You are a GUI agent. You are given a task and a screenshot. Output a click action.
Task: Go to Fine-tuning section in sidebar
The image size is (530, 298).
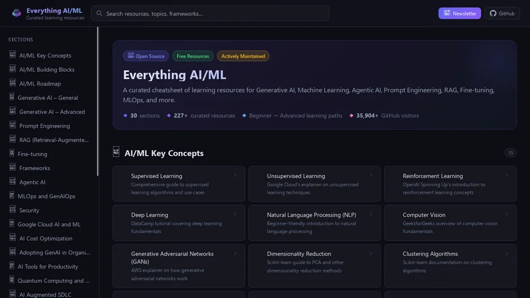(x=50, y=154)
